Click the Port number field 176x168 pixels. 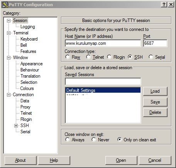click(155, 43)
